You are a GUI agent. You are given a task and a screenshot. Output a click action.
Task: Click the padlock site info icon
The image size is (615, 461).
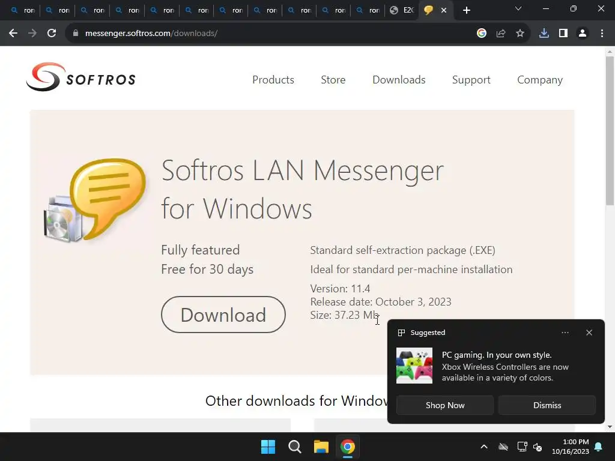pyautogui.click(x=76, y=34)
